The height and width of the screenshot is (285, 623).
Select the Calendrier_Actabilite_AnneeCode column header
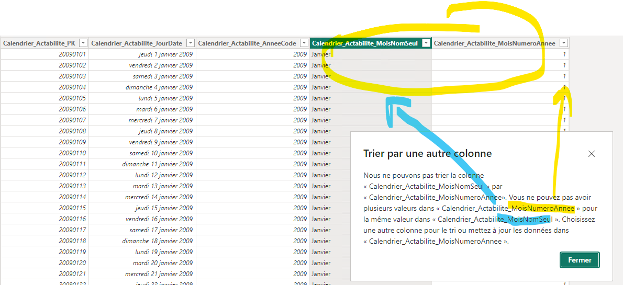coord(253,43)
